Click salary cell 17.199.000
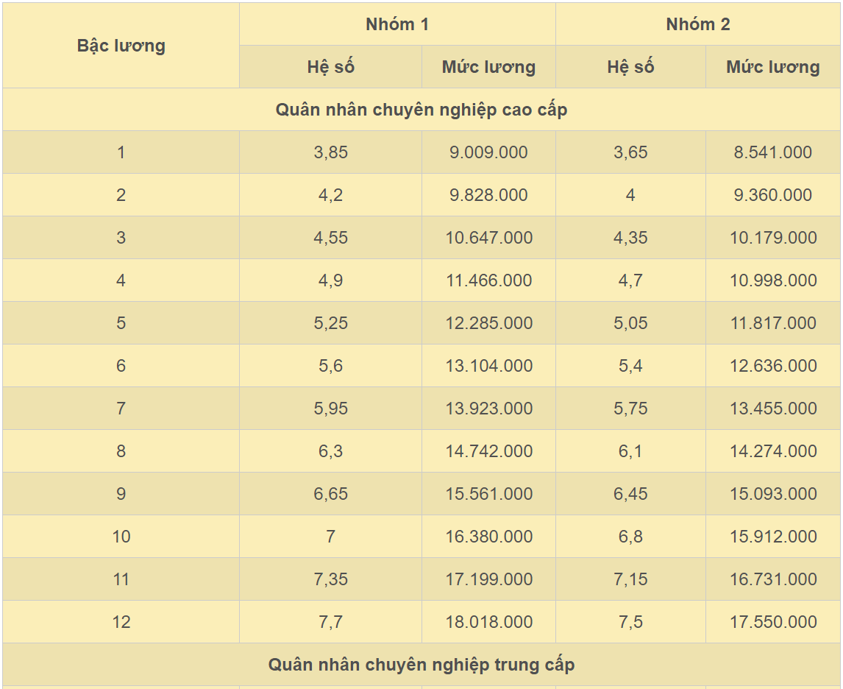Viewport: 843px width, 689px height. (x=488, y=579)
